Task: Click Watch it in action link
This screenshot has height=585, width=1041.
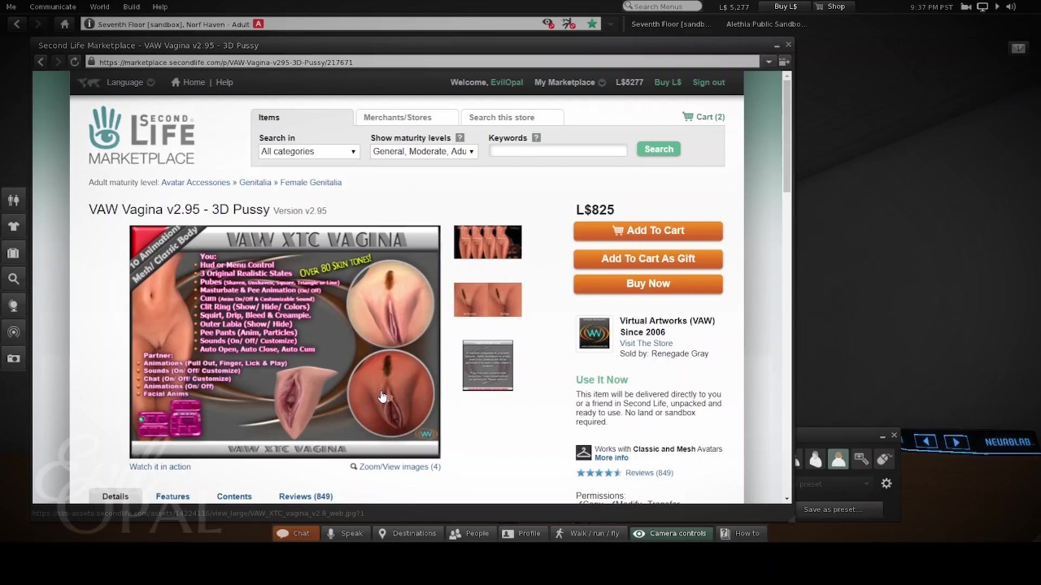Action: coord(160,466)
